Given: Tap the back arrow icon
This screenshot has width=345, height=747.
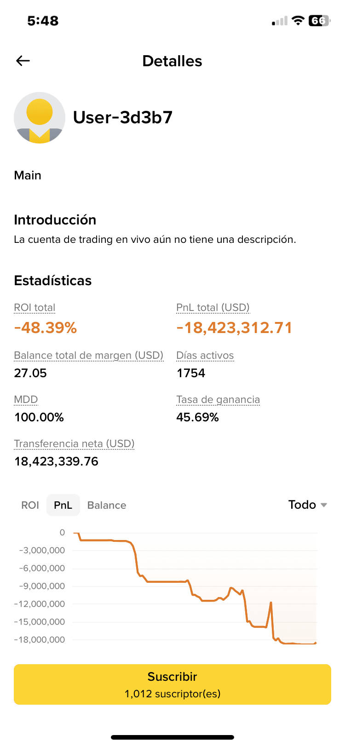Looking at the screenshot, I should click(x=23, y=61).
